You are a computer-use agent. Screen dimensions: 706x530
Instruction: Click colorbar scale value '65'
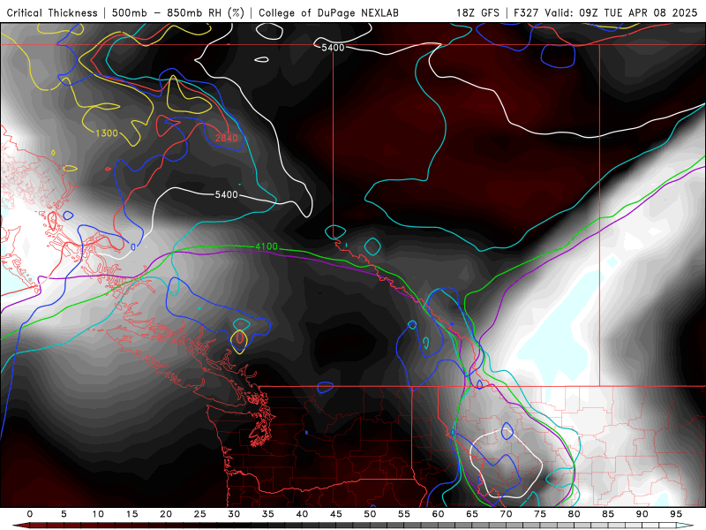[x=472, y=514]
